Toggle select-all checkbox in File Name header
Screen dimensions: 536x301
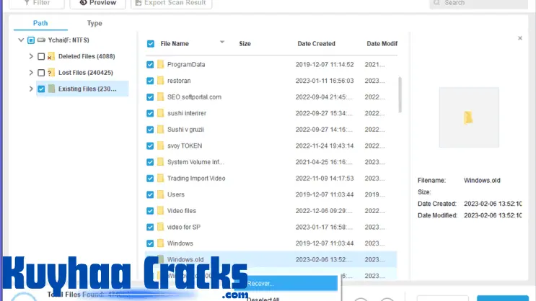(x=150, y=44)
